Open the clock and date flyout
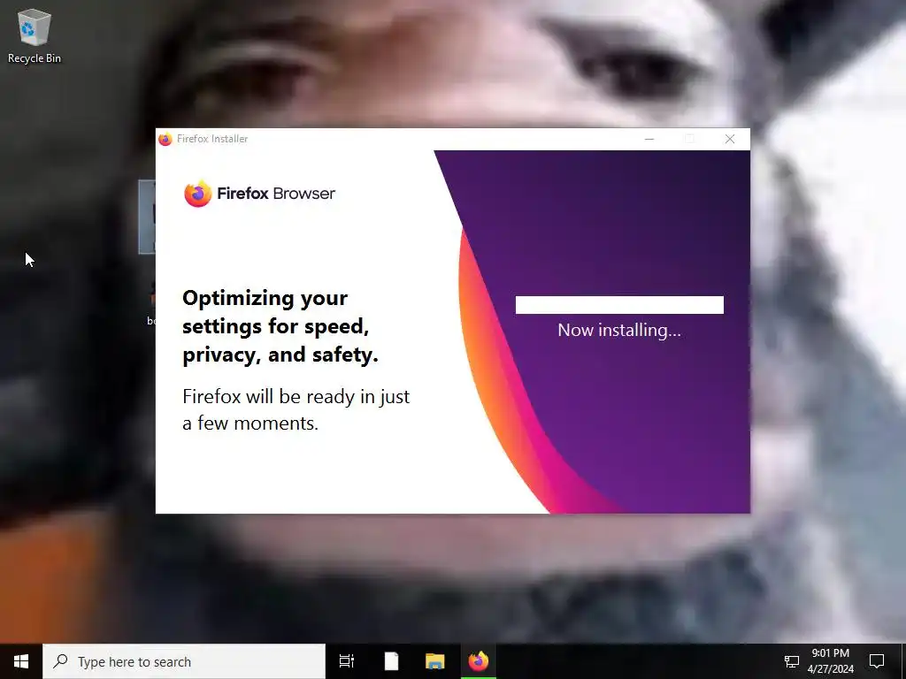 pos(830,661)
